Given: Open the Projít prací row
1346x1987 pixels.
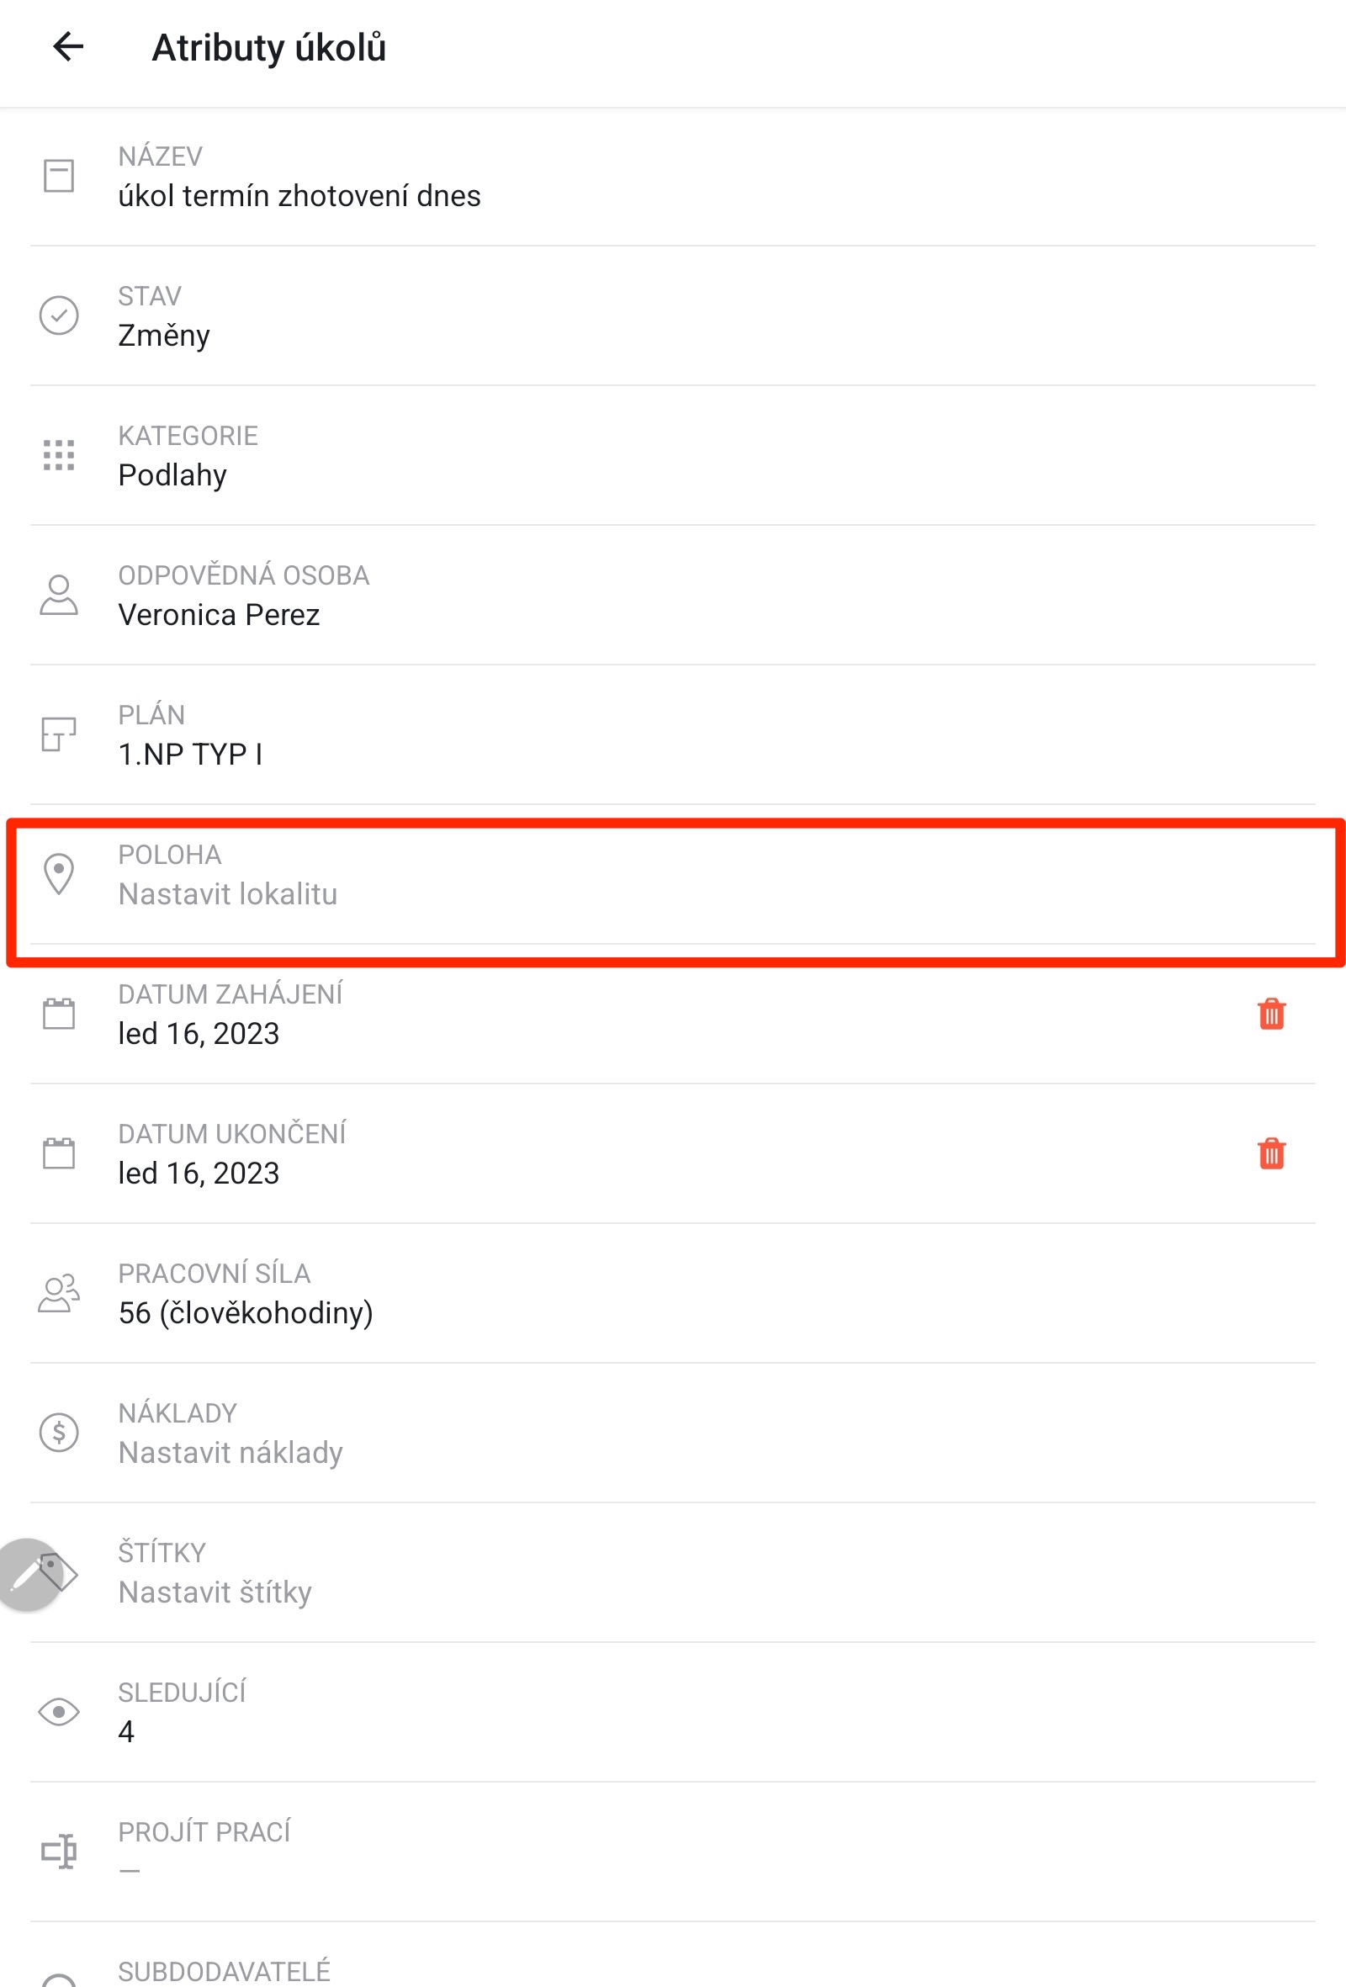Looking at the screenshot, I should pyautogui.click(x=672, y=1852).
